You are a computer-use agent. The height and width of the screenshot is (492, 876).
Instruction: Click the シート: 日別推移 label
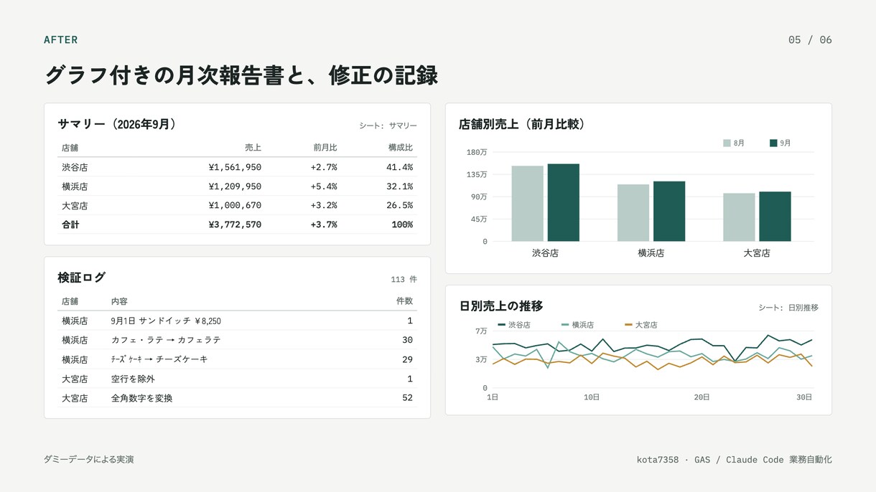(x=788, y=308)
